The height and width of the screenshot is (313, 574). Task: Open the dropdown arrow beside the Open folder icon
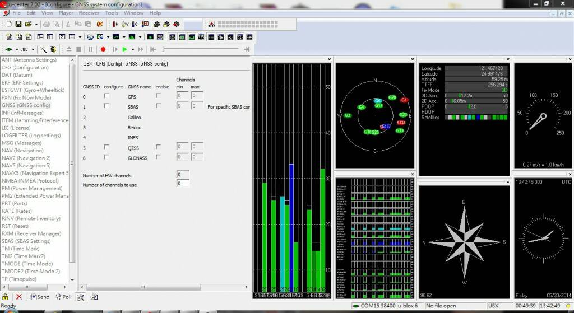click(36, 24)
